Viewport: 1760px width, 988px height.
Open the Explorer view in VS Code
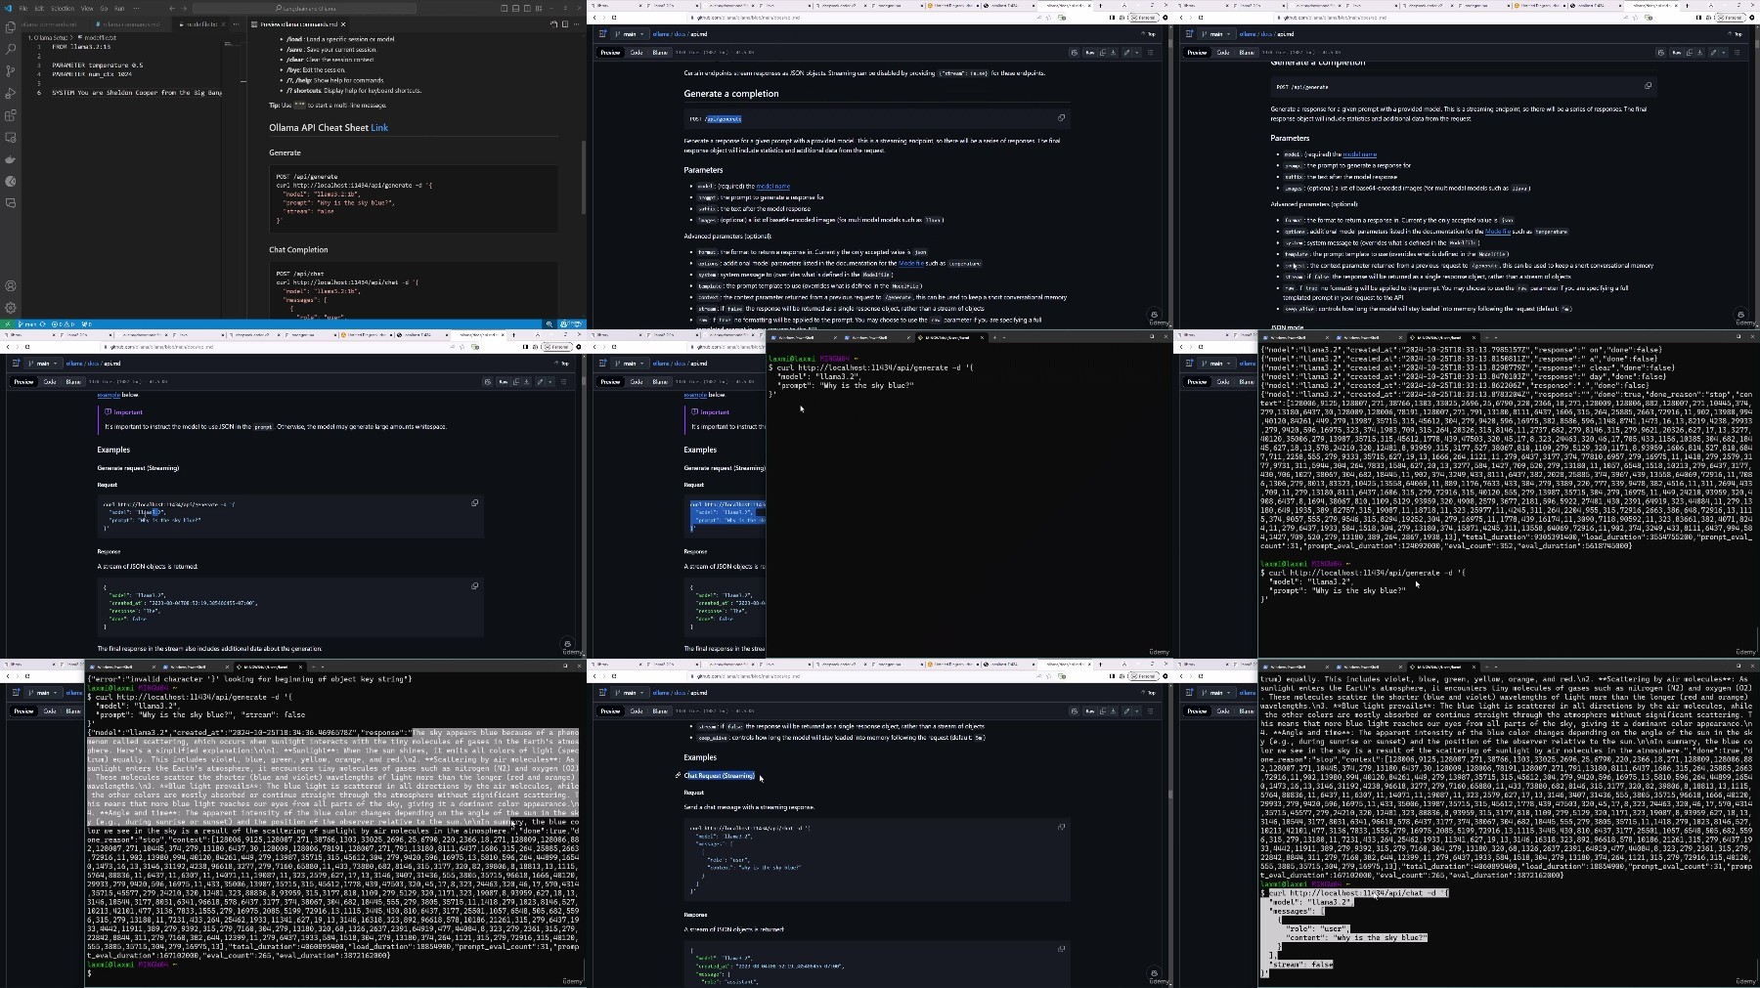(11, 27)
